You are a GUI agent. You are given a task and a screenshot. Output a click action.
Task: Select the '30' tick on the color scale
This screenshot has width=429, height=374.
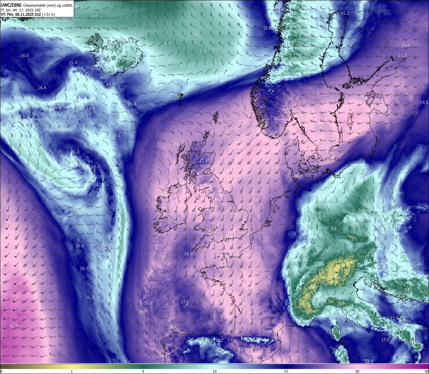click(357, 371)
